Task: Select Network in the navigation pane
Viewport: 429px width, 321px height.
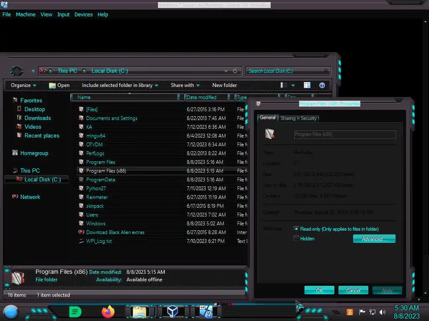Action: point(30,197)
